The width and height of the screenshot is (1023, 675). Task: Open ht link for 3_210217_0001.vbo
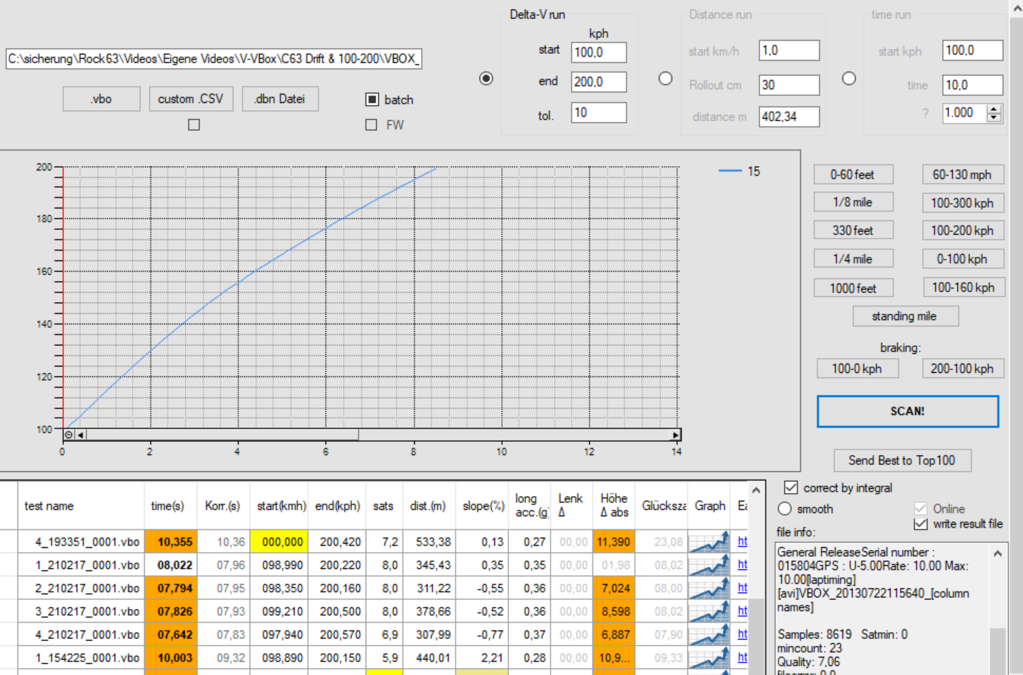click(742, 611)
